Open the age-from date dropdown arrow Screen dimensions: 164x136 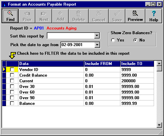(x=97, y=45)
